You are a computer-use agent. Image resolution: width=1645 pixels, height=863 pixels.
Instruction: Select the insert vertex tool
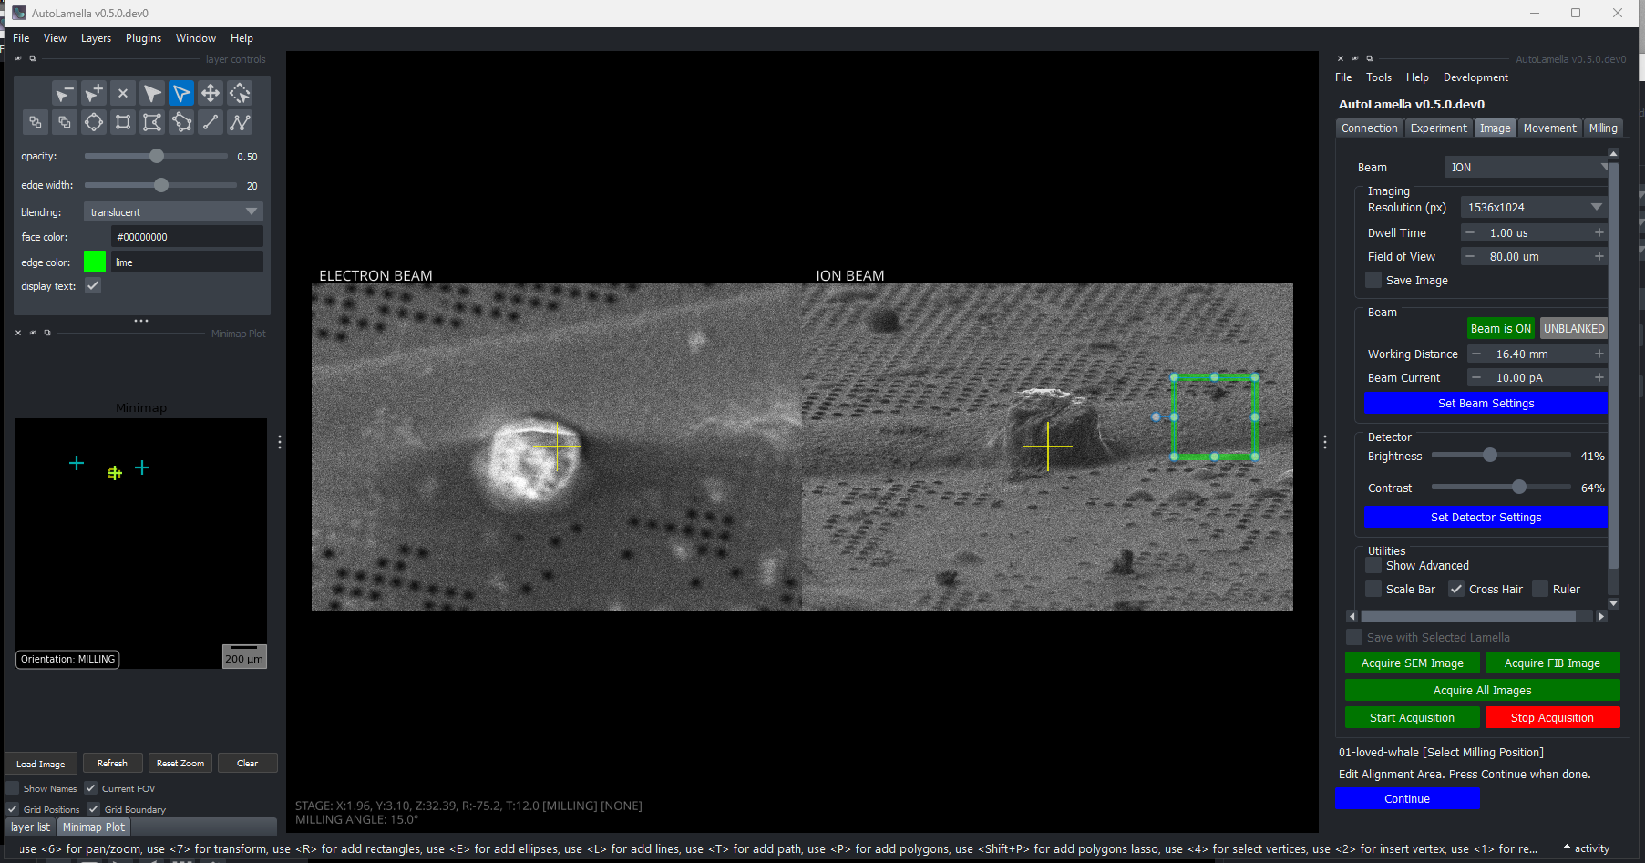pos(94,93)
